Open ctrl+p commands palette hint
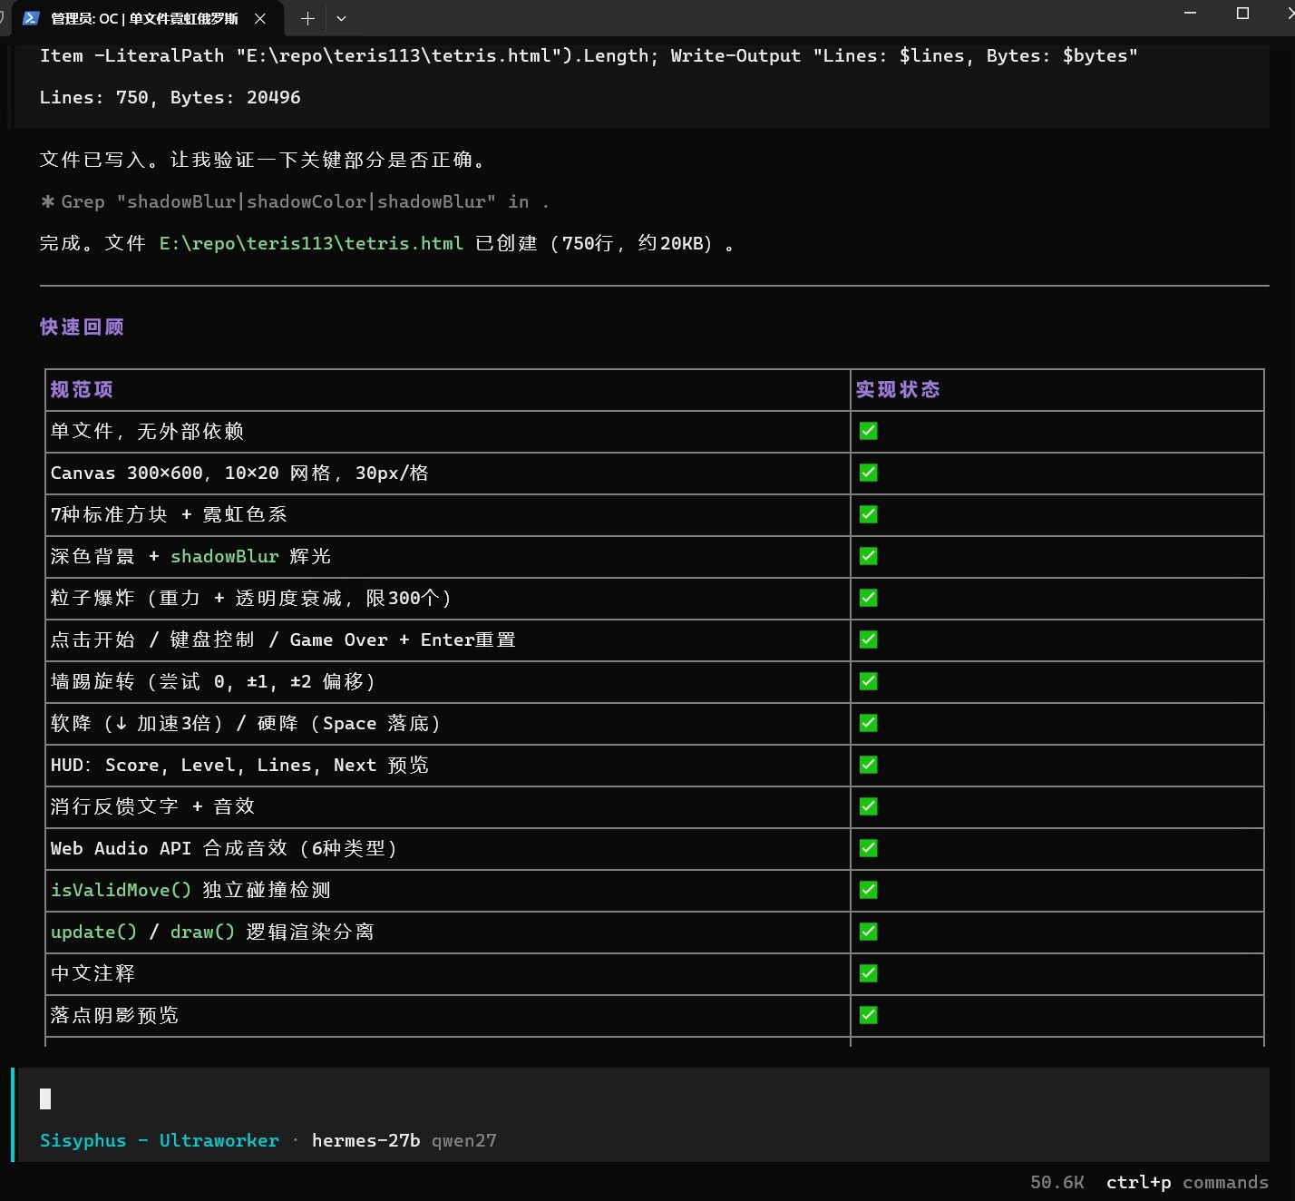The image size is (1295, 1201). point(1187,1182)
